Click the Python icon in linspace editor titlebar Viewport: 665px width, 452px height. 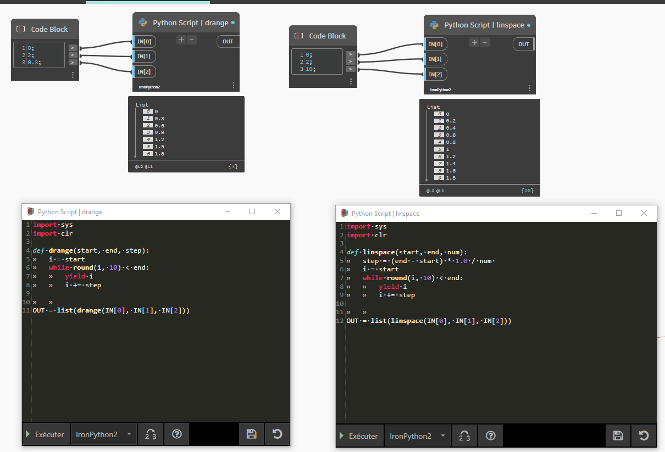(x=345, y=213)
